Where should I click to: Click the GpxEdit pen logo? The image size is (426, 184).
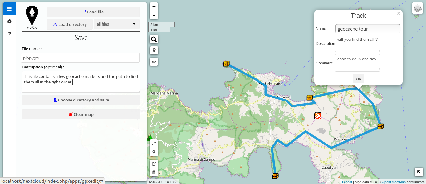(x=32, y=16)
